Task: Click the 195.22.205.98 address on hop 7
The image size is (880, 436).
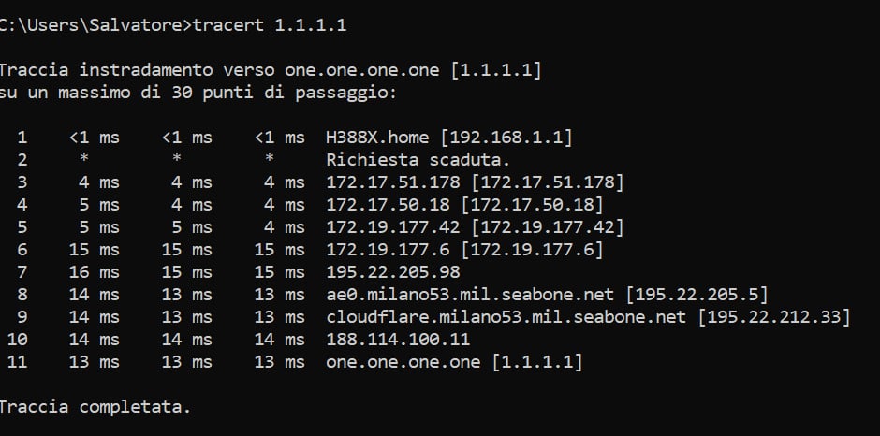Action: coord(393,272)
